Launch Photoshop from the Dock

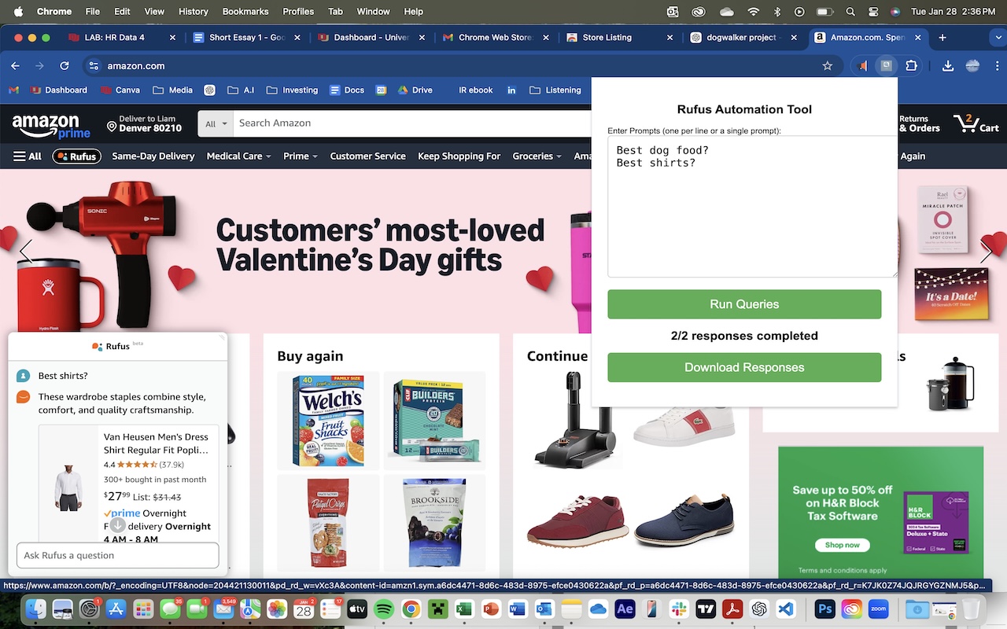click(x=824, y=609)
